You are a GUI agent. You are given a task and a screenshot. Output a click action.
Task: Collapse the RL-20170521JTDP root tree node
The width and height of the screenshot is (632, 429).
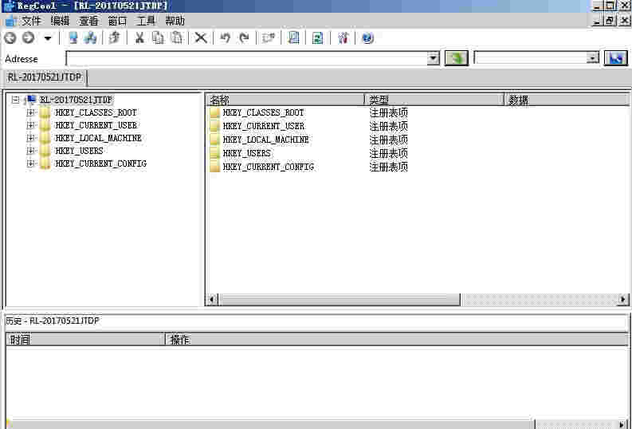pyautogui.click(x=15, y=100)
